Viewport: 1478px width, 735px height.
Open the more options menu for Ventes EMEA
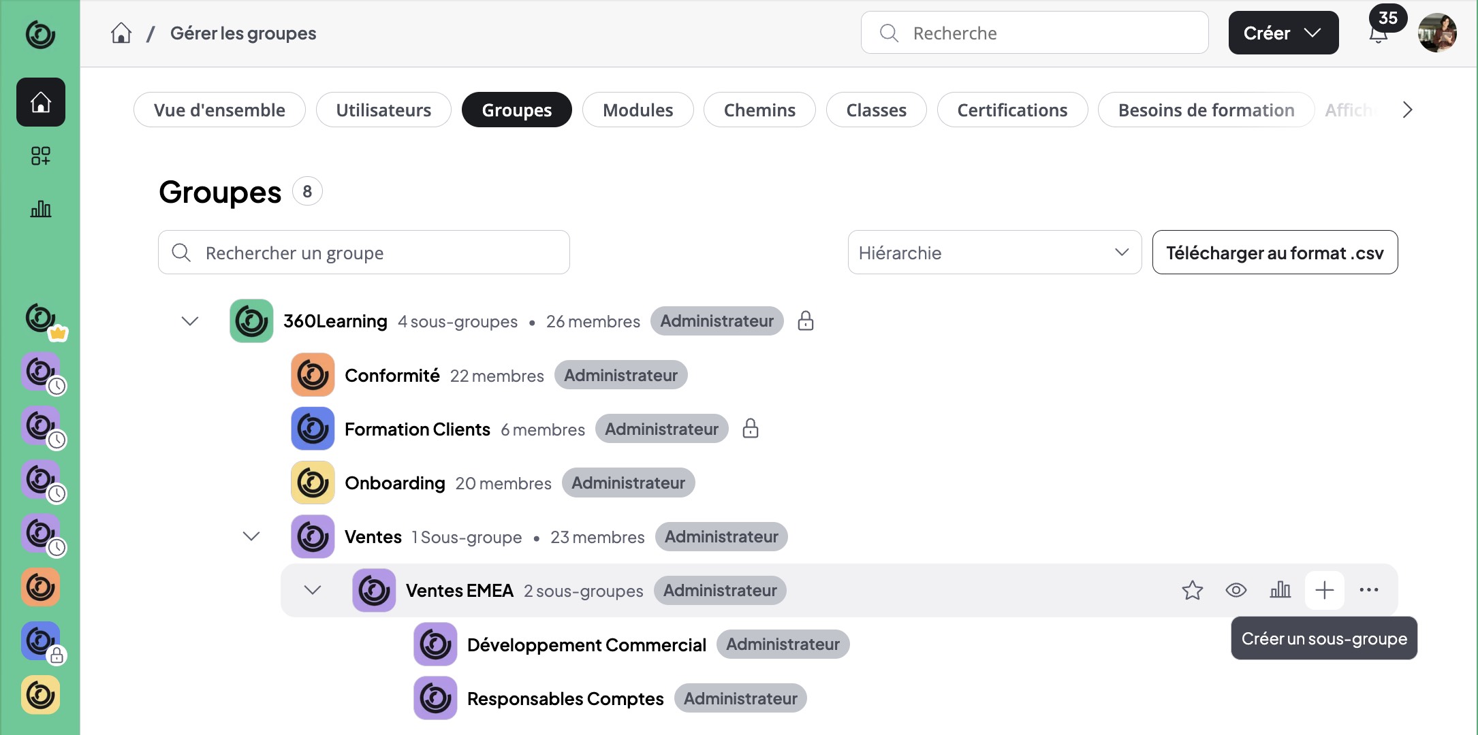tap(1369, 590)
